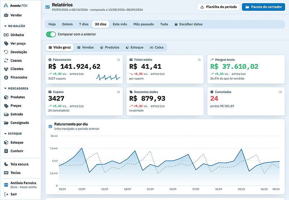Open the Clientes people icon

6,69
